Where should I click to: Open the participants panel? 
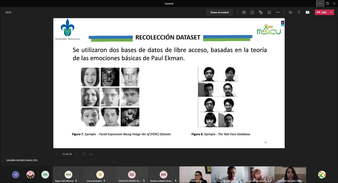pos(244,12)
